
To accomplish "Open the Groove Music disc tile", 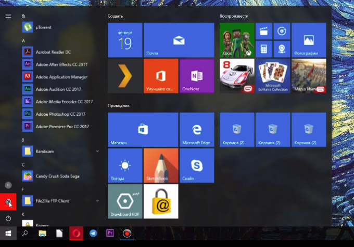I will (x=282, y=31).
